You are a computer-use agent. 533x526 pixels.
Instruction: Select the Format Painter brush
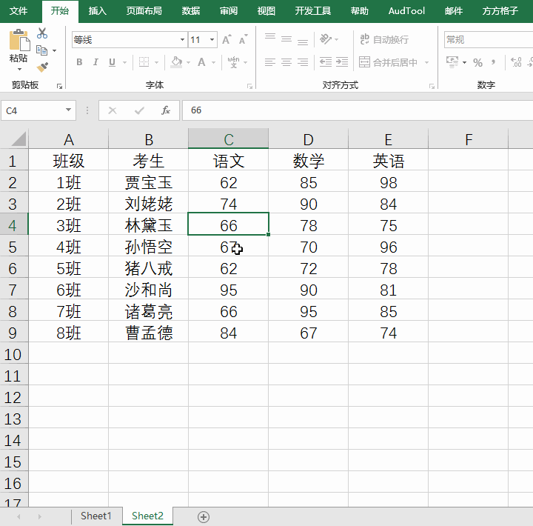[x=42, y=67]
